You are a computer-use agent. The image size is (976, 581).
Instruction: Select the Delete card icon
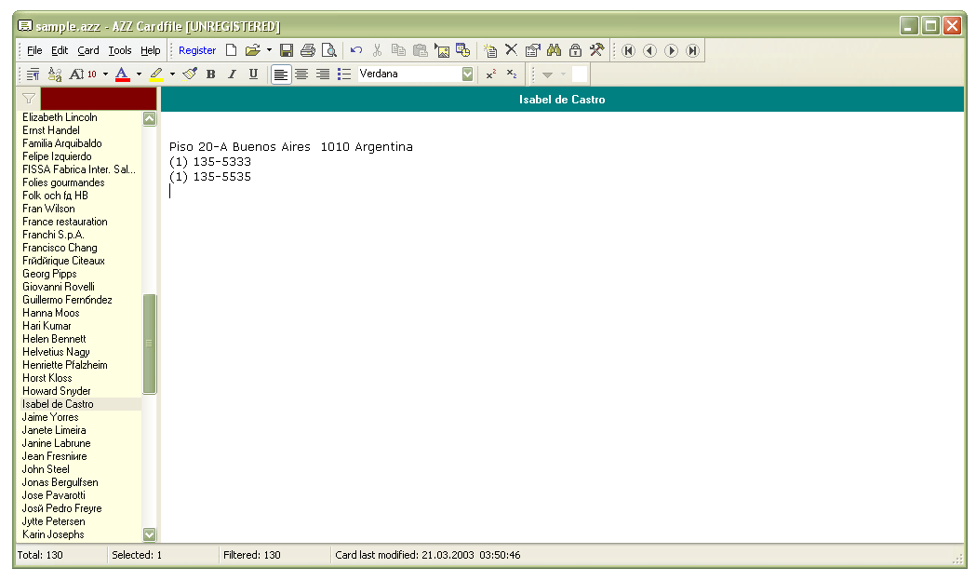511,50
